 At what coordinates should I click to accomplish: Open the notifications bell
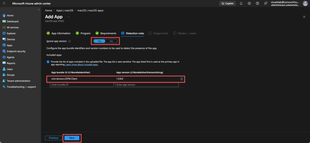241,3
